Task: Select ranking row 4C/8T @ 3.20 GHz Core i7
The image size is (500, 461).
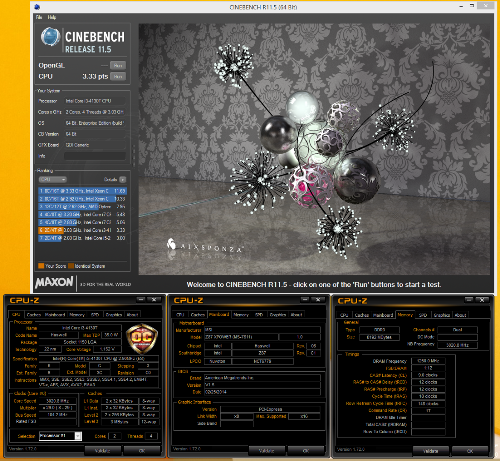Action: 82,214
